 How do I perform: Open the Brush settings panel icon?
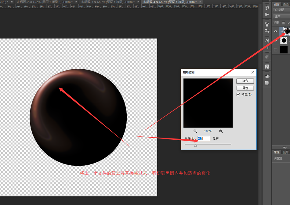click(267, 31)
